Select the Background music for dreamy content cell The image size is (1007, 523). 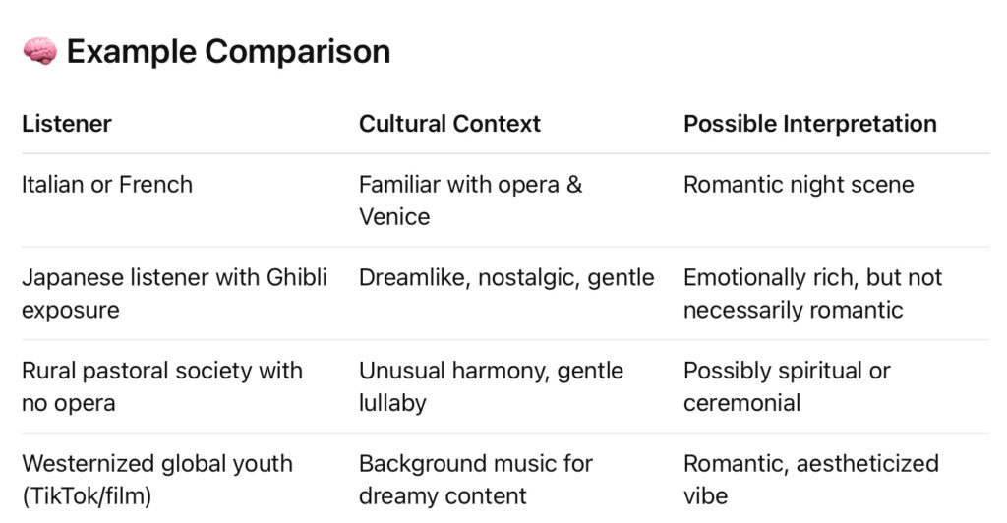tap(476, 480)
